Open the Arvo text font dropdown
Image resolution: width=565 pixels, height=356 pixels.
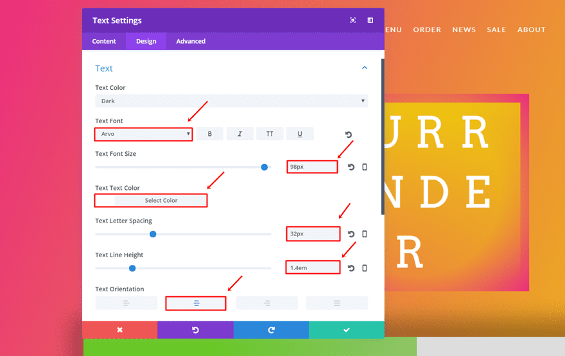(x=144, y=134)
